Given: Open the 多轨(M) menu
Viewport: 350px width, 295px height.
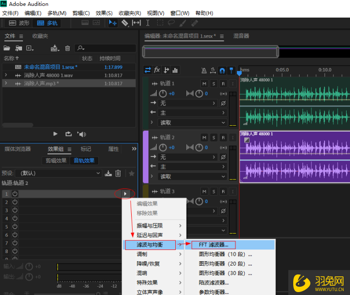Looking at the screenshot, I should pyautogui.click(x=57, y=13).
